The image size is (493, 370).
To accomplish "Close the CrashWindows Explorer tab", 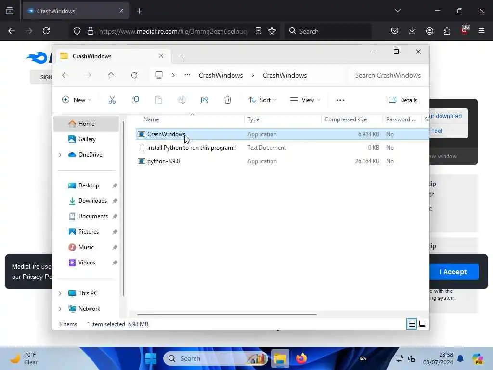I will coord(161,56).
